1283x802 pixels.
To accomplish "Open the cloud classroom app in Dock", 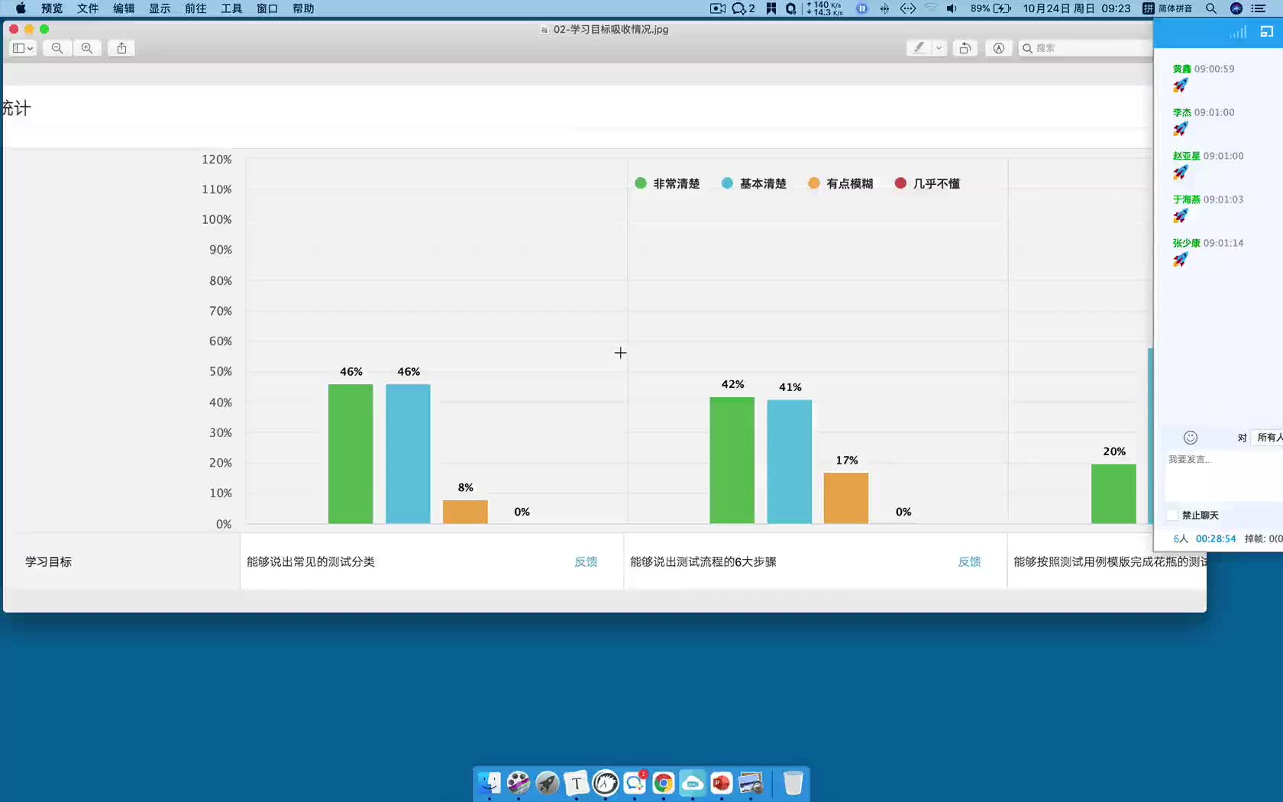I will pos(693,783).
